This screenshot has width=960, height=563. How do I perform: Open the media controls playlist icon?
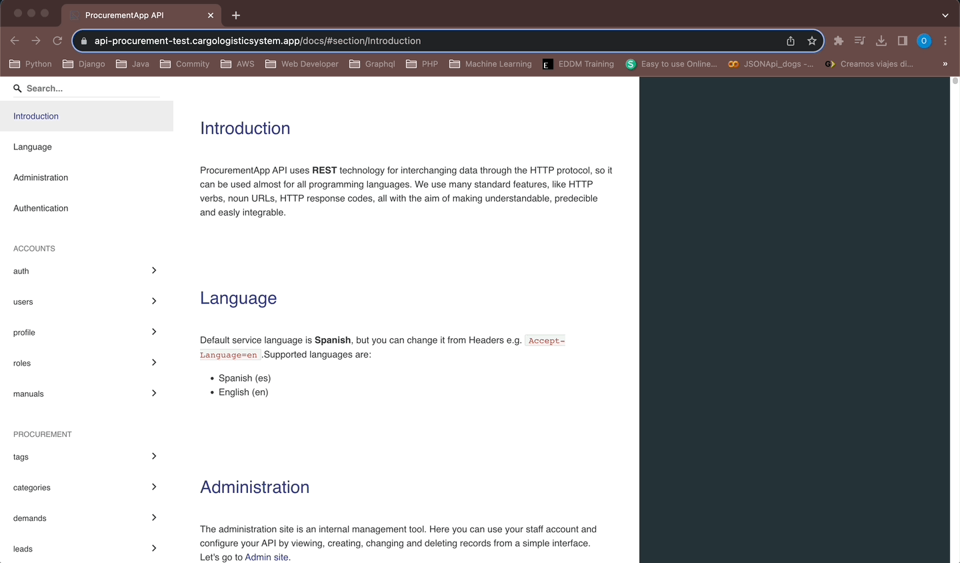tap(859, 41)
